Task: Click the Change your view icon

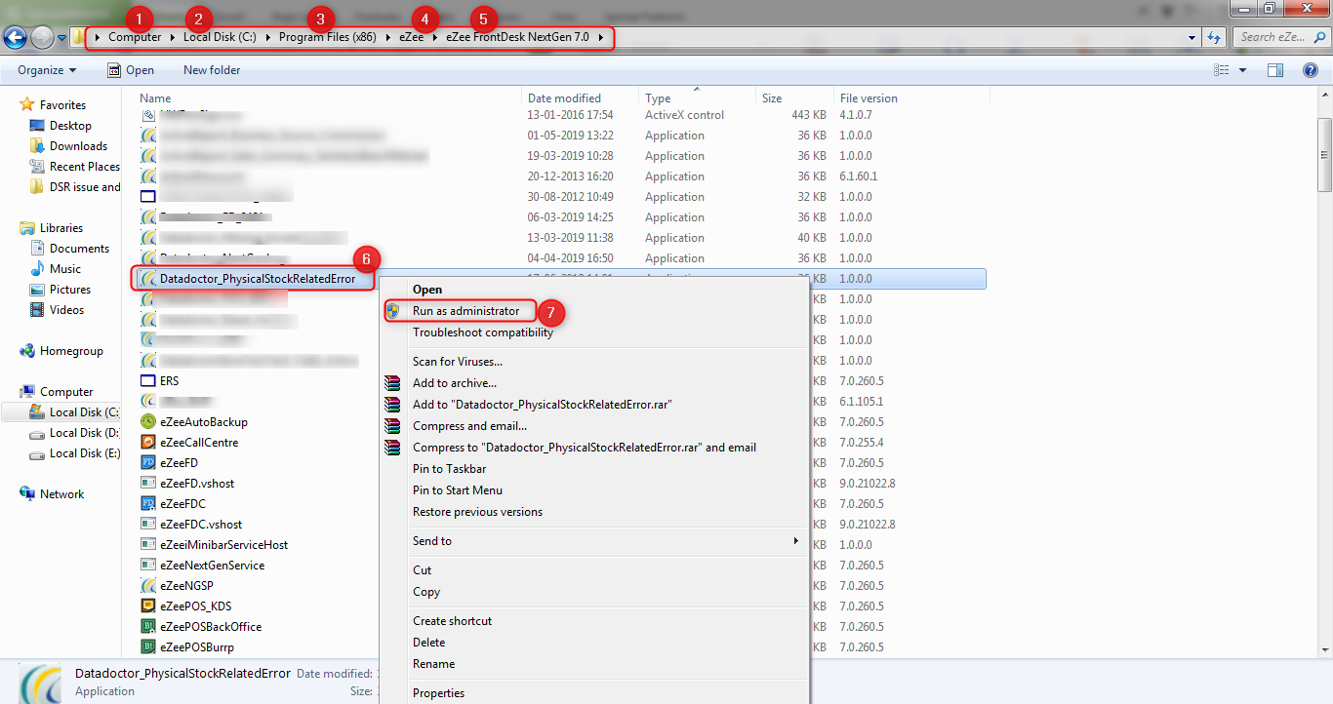Action: [1221, 70]
